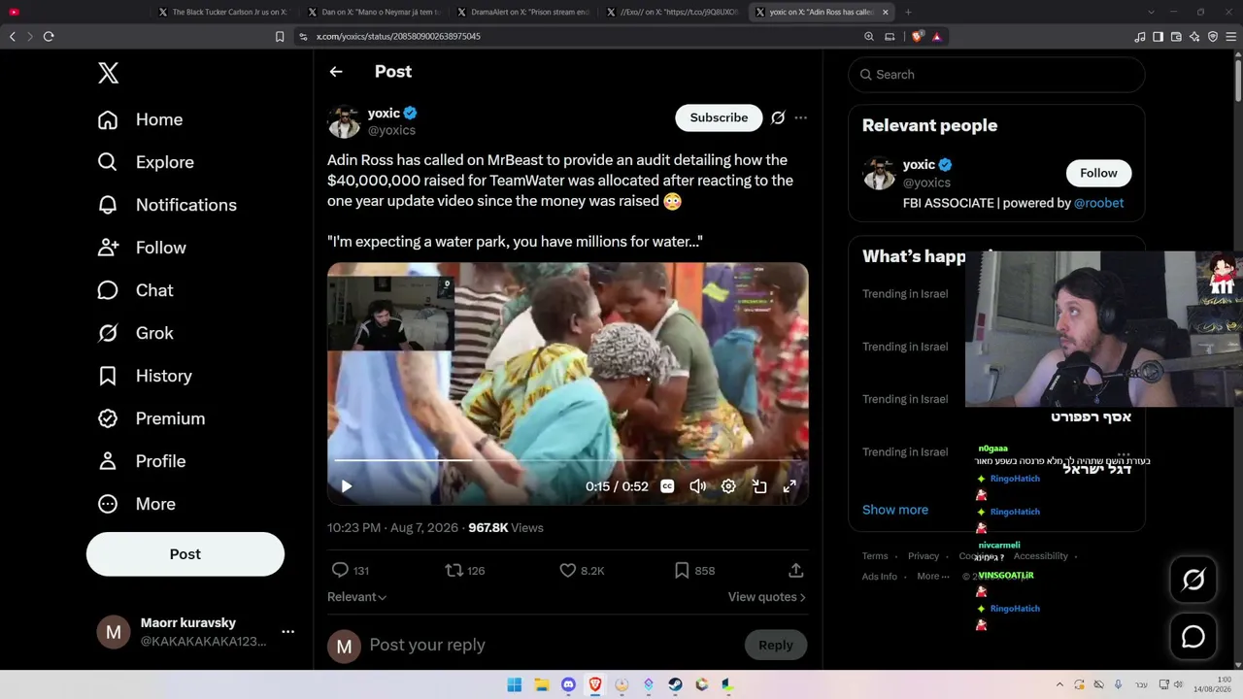Open the post's three-dot more menu
The image size is (1243, 699).
click(x=800, y=117)
